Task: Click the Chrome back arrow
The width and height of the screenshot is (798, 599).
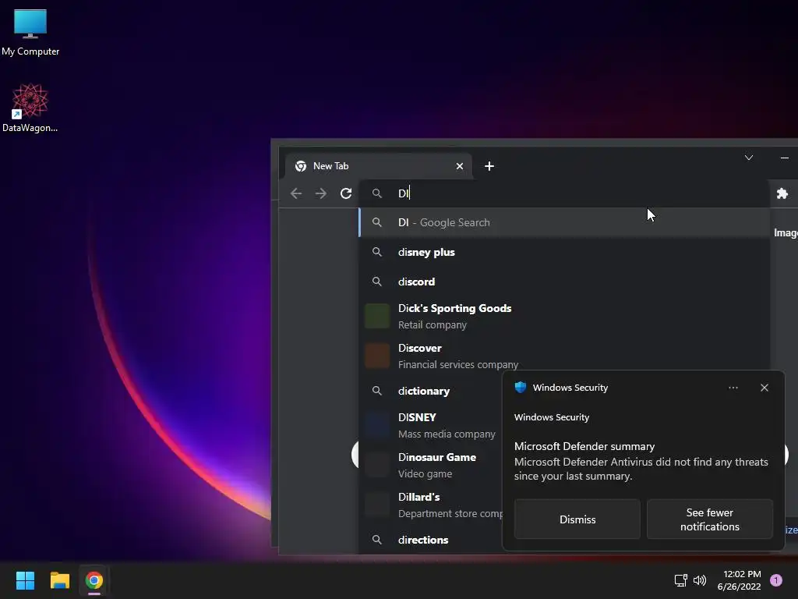Action: pyautogui.click(x=296, y=193)
